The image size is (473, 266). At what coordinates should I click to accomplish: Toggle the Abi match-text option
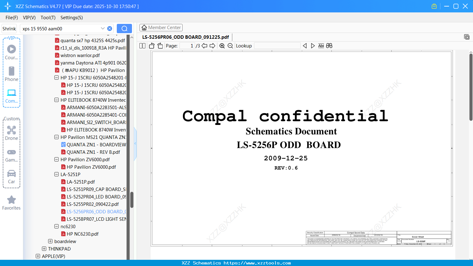point(321,46)
